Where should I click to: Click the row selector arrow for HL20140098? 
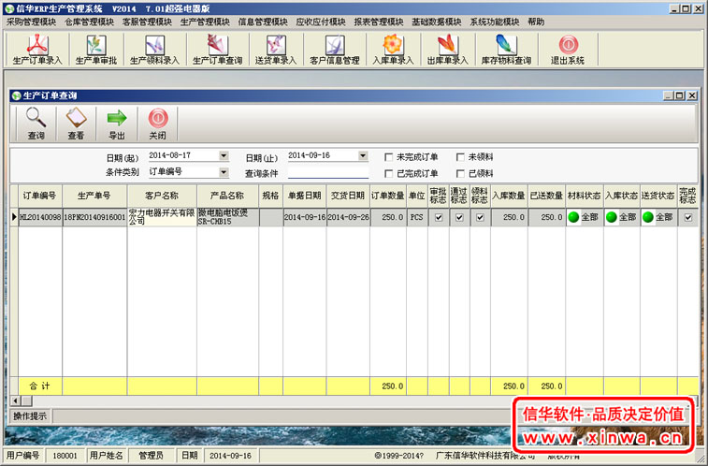coord(14,217)
